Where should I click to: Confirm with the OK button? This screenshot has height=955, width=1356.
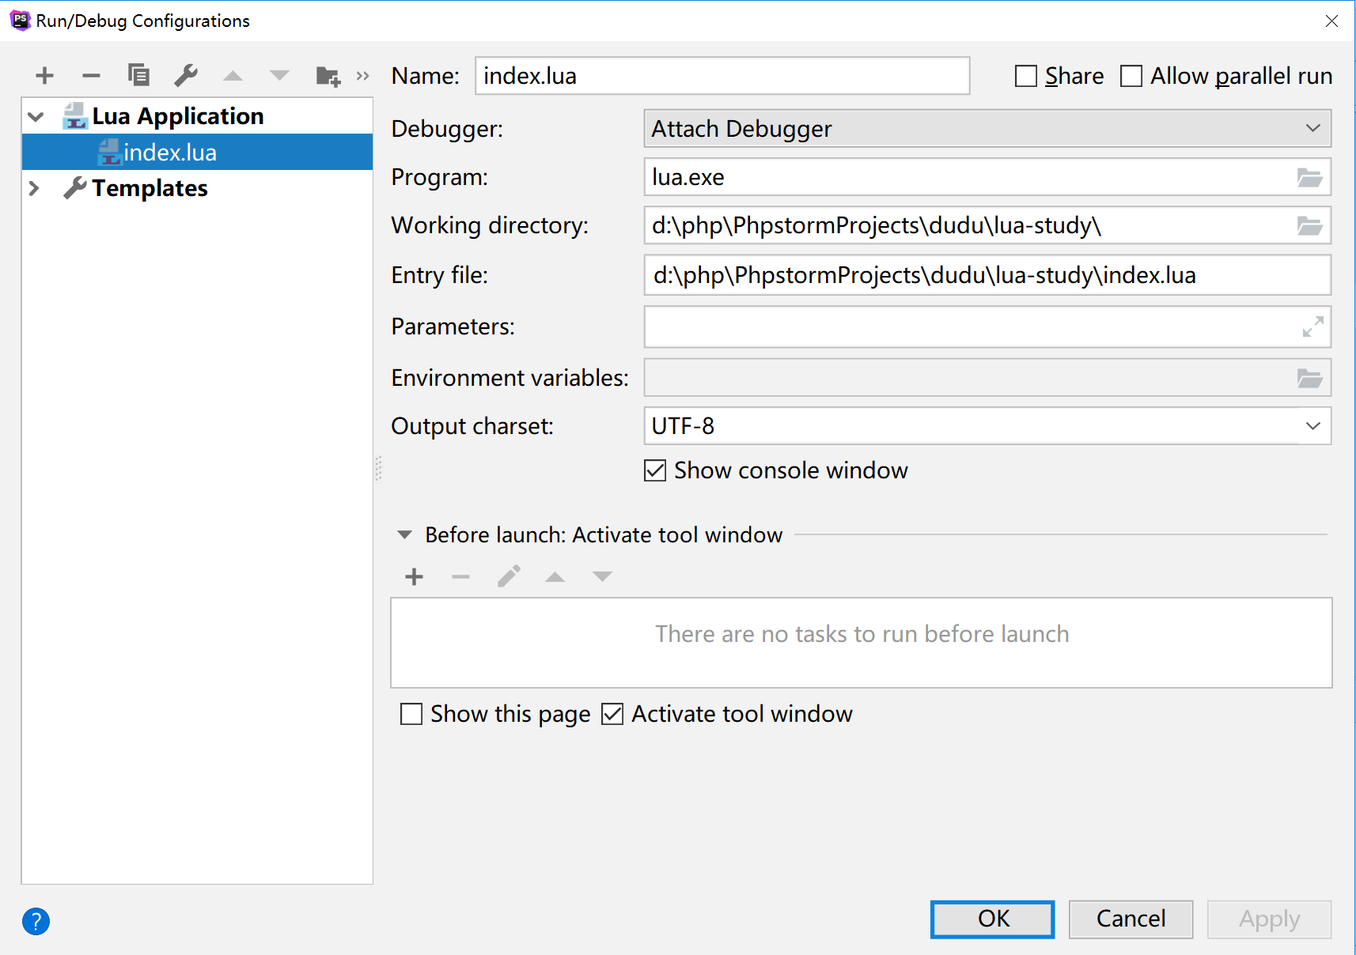pos(992,919)
